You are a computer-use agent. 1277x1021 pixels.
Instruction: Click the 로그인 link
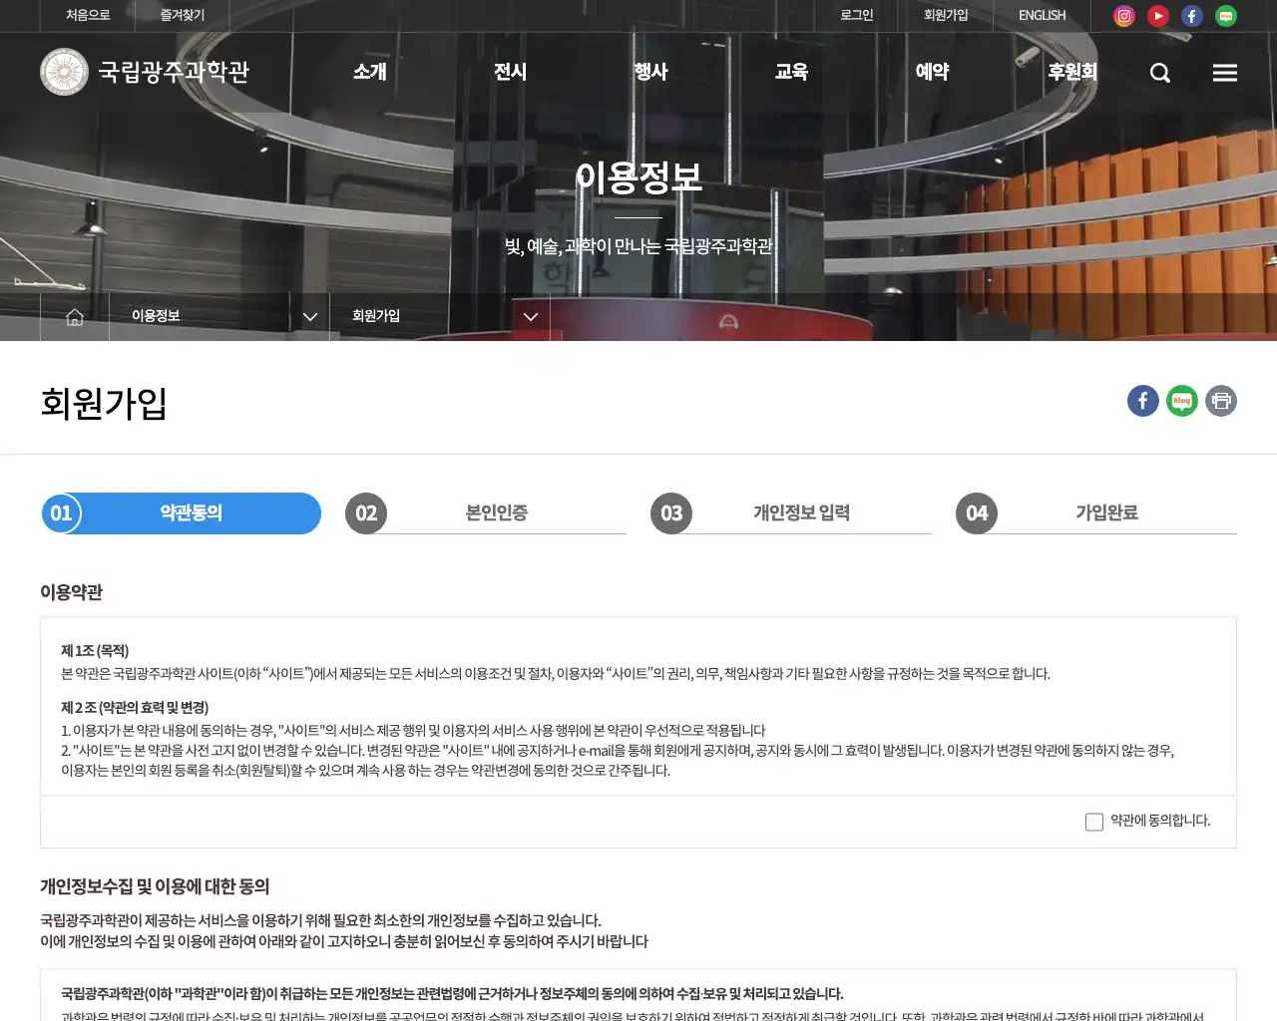pyautogui.click(x=856, y=15)
